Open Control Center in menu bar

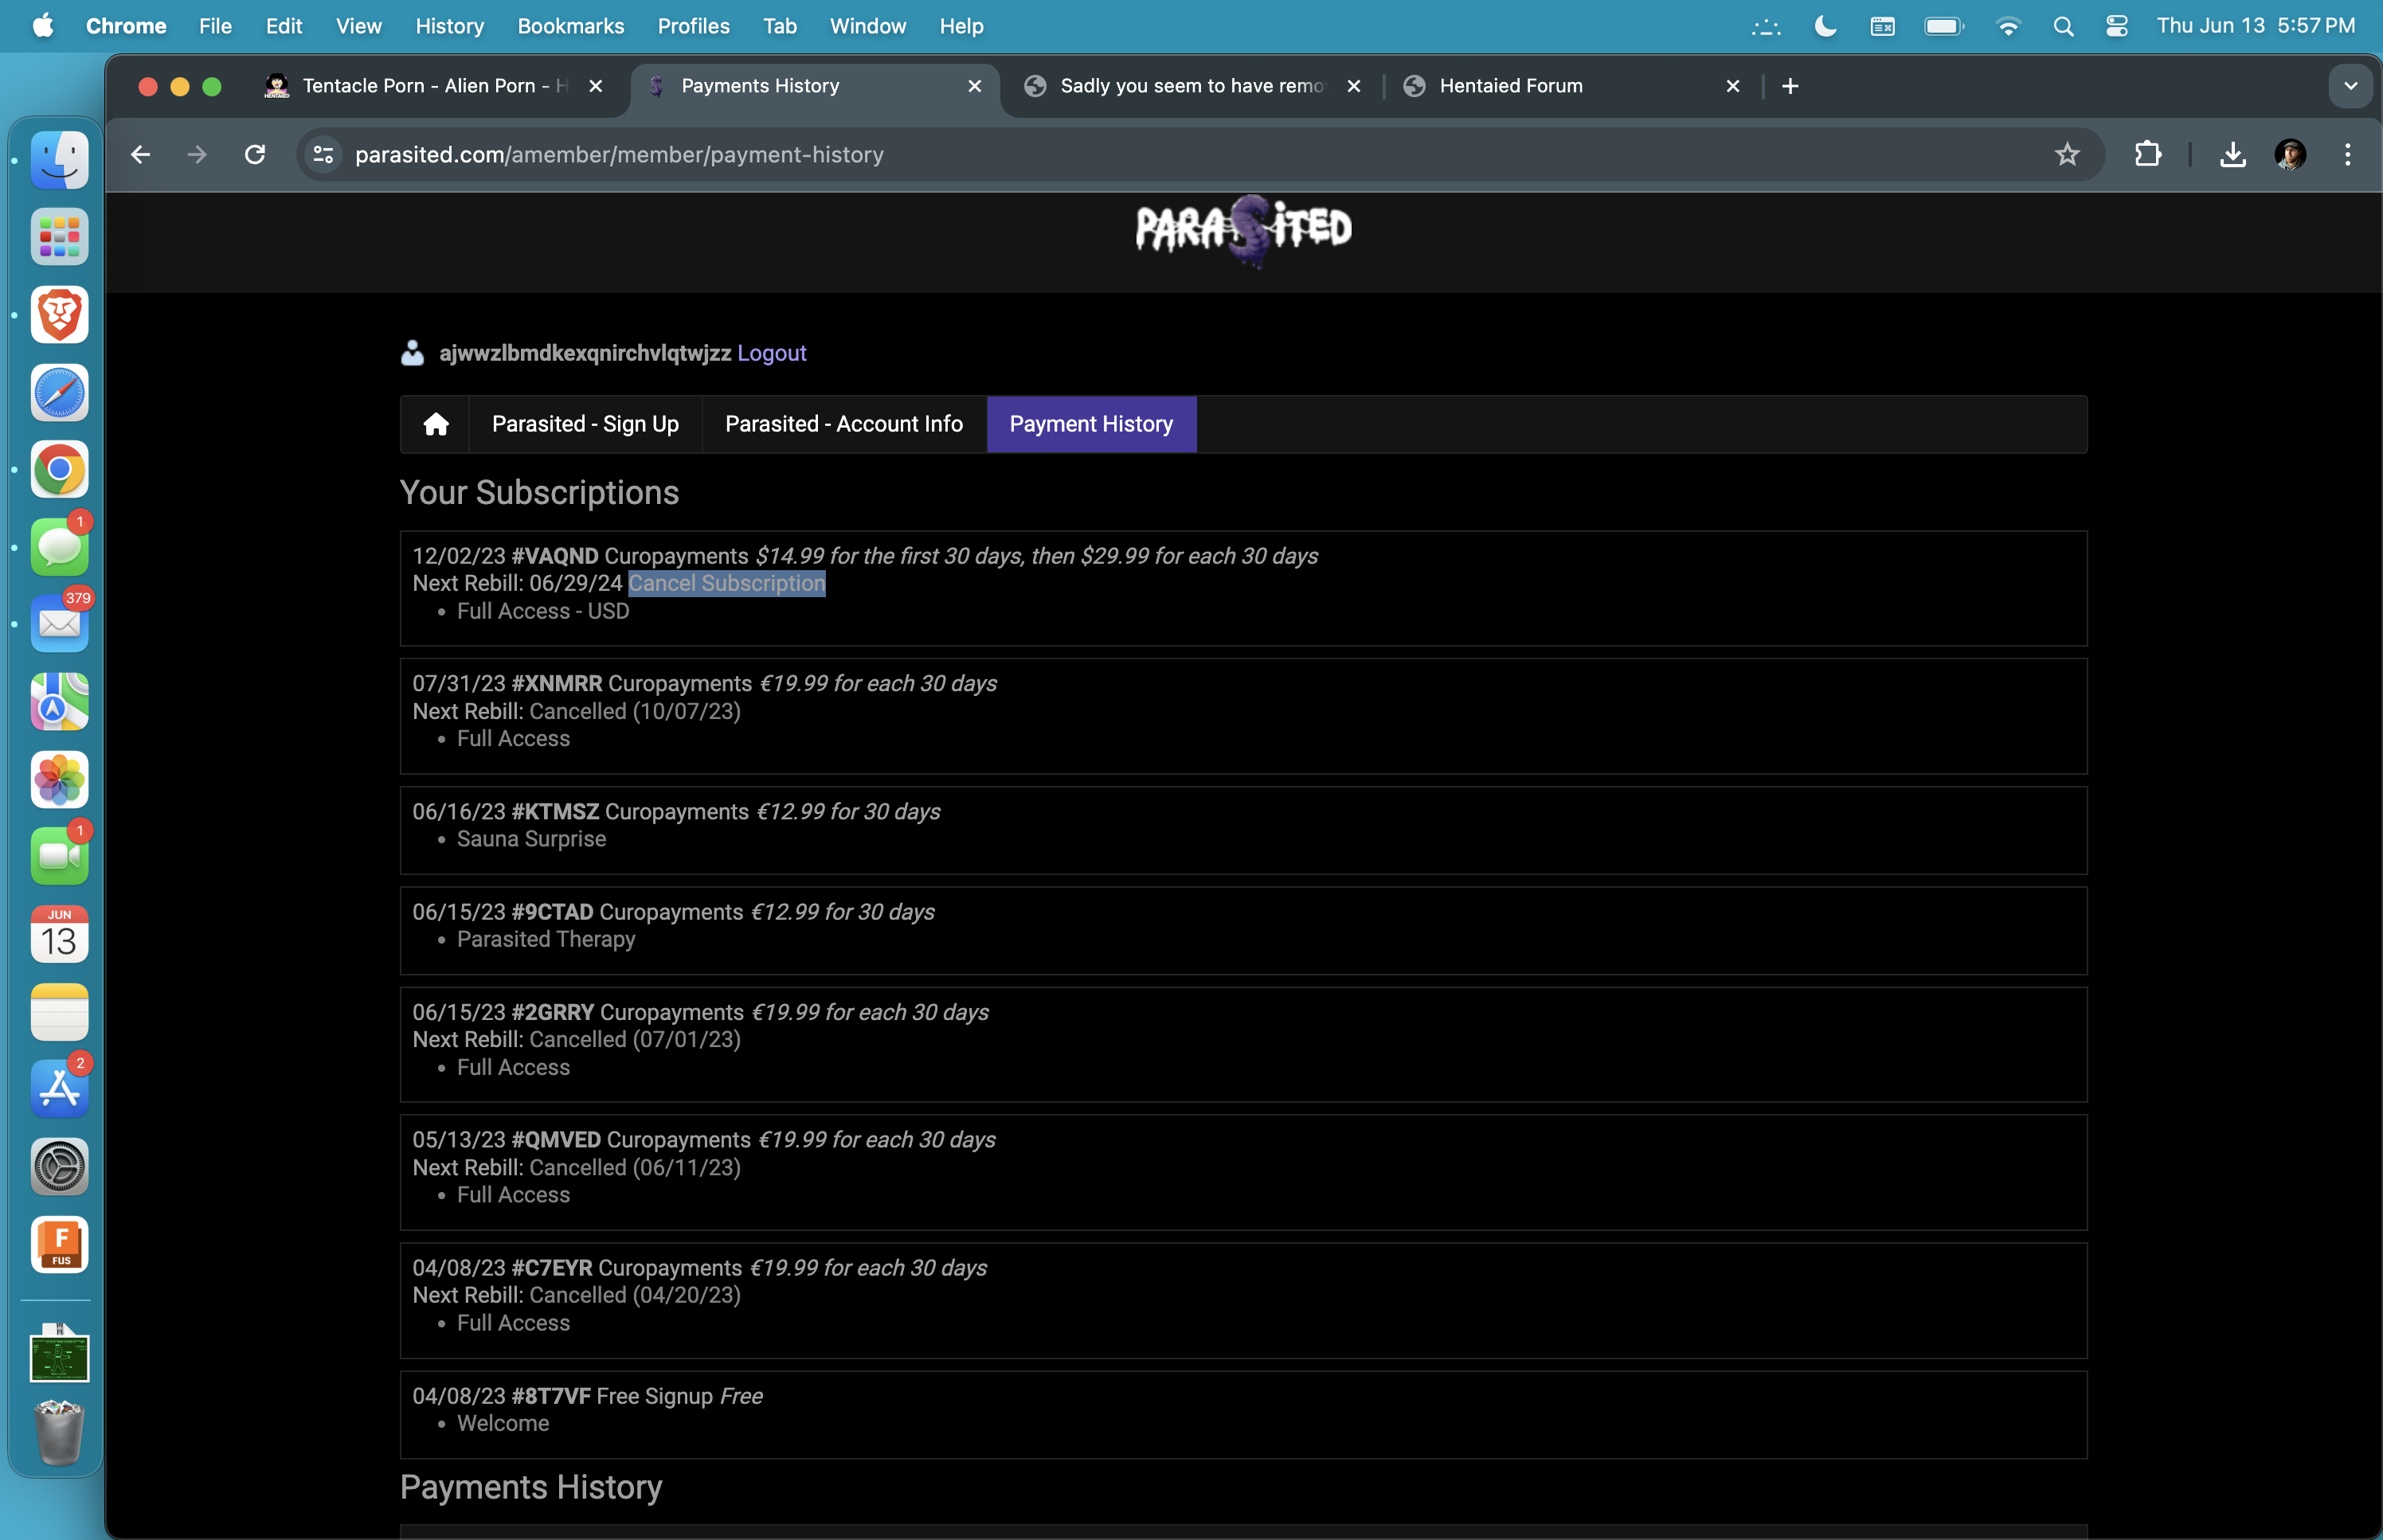[x=2116, y=26]
